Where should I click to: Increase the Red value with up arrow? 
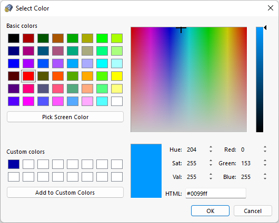tap(265, 147)
